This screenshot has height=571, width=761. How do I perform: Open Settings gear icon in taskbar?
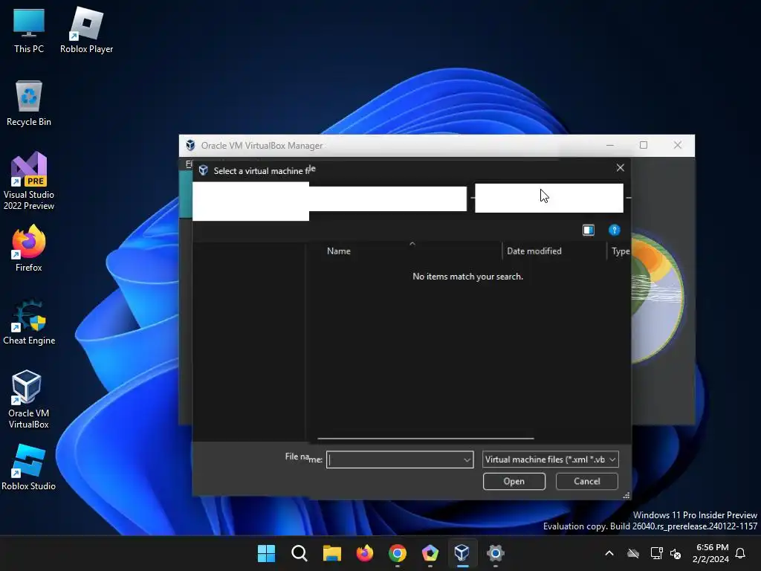coord(495,553)
